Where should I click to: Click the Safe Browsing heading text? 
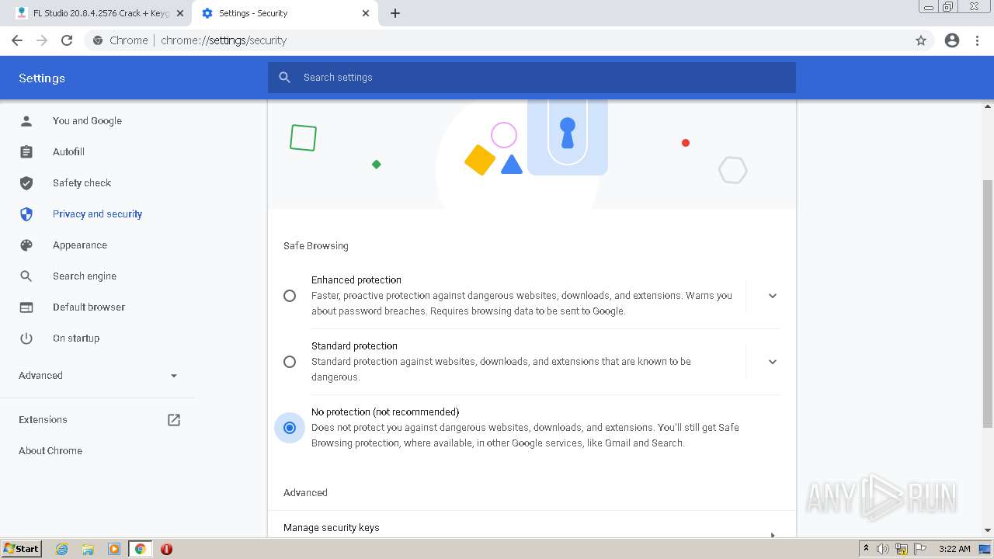point(316,246)
